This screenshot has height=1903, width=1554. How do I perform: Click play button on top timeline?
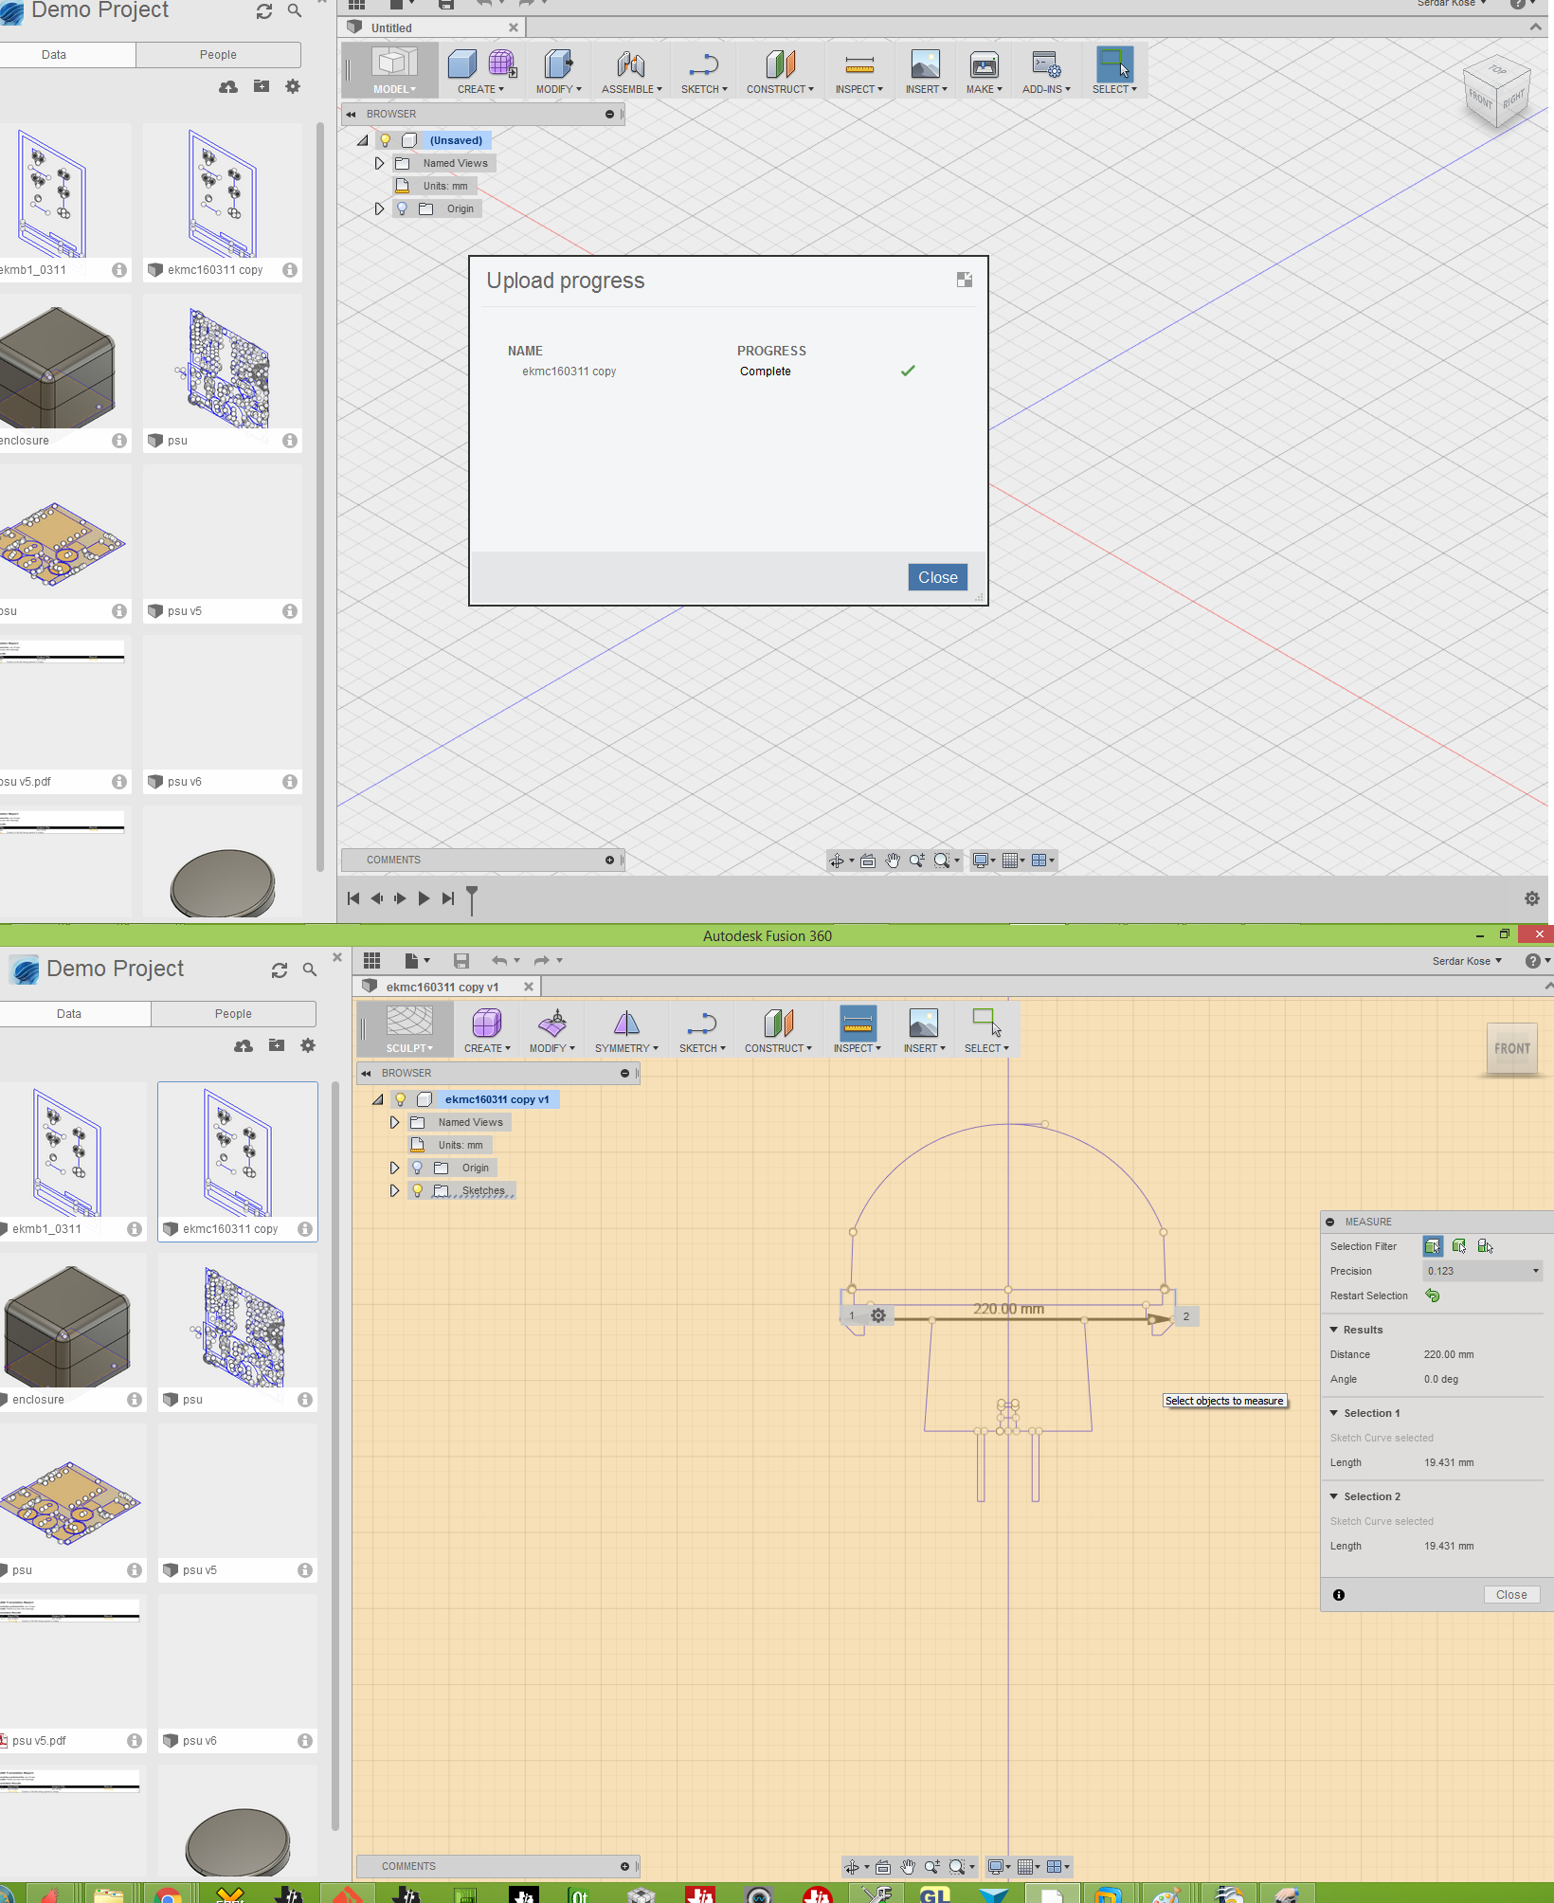(424, 898)
